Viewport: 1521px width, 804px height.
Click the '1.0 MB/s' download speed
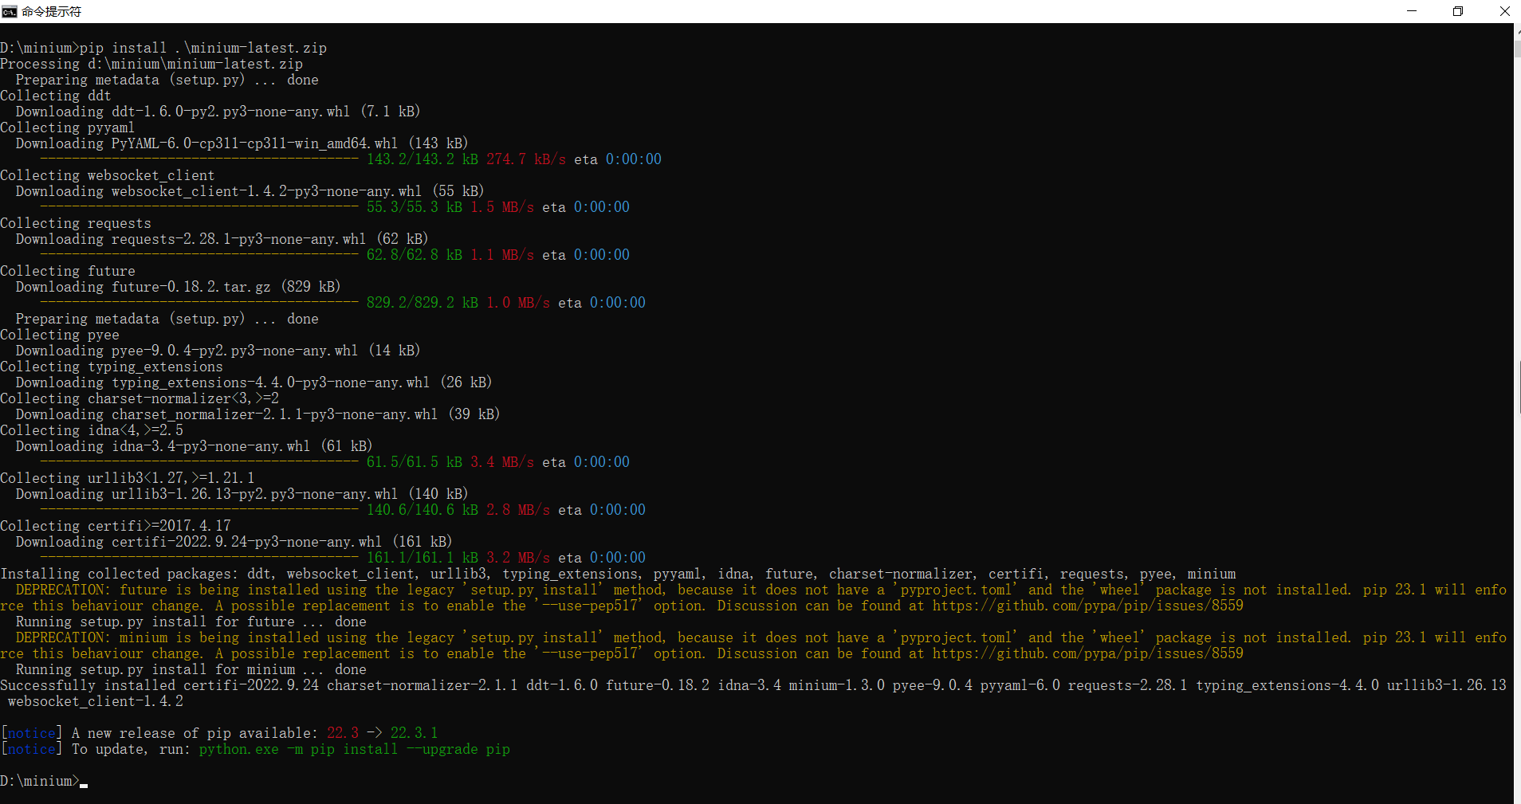click(518, 303)
